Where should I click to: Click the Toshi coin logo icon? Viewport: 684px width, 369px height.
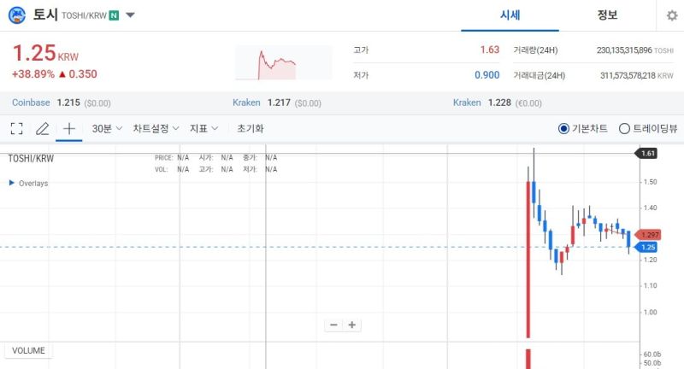[x=16, y=15]
